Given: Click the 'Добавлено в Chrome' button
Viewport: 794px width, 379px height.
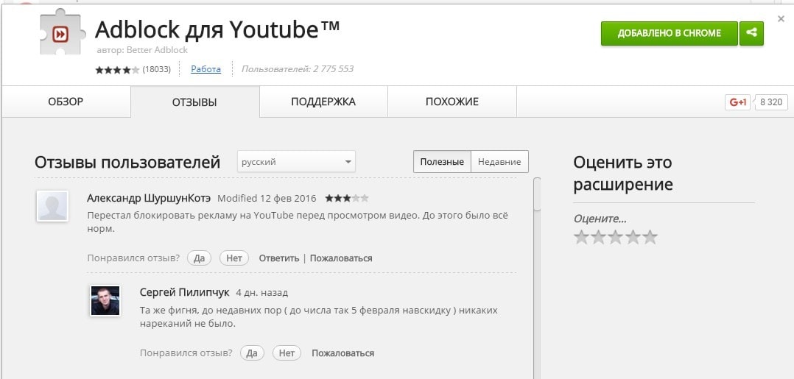Looking at the screenshot, I should click(669, 33).
